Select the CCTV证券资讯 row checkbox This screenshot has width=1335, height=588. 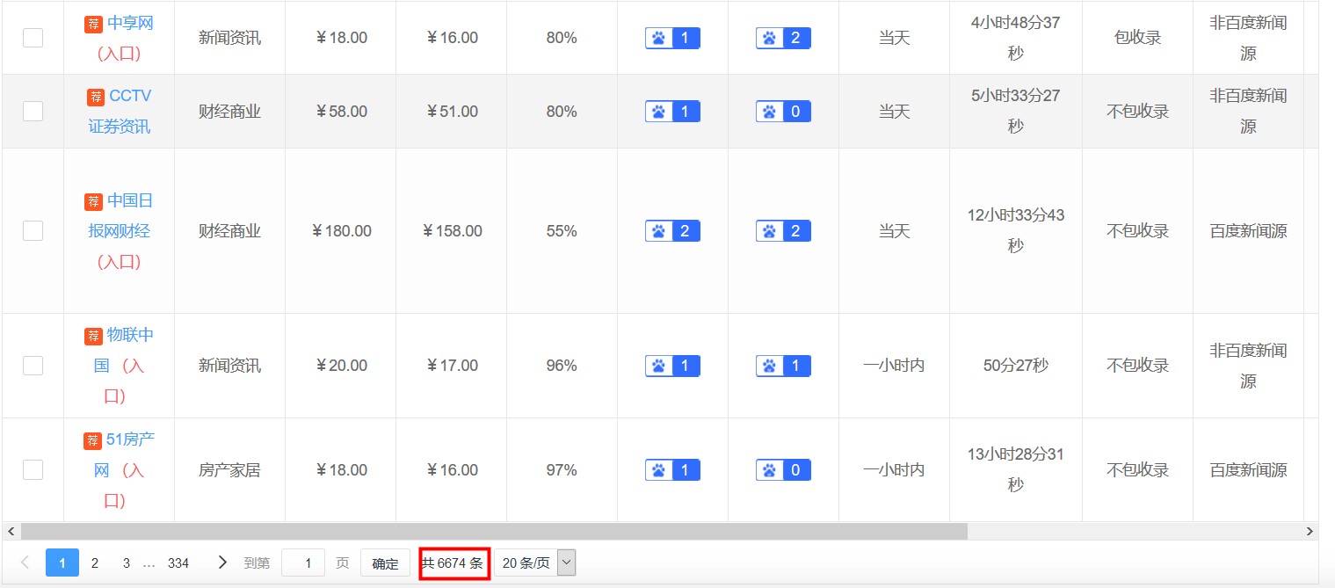pyautogui.click(x=33, y=112)
